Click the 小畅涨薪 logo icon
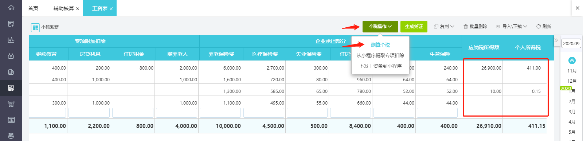The image size is (583, 141). coord(35,27)
